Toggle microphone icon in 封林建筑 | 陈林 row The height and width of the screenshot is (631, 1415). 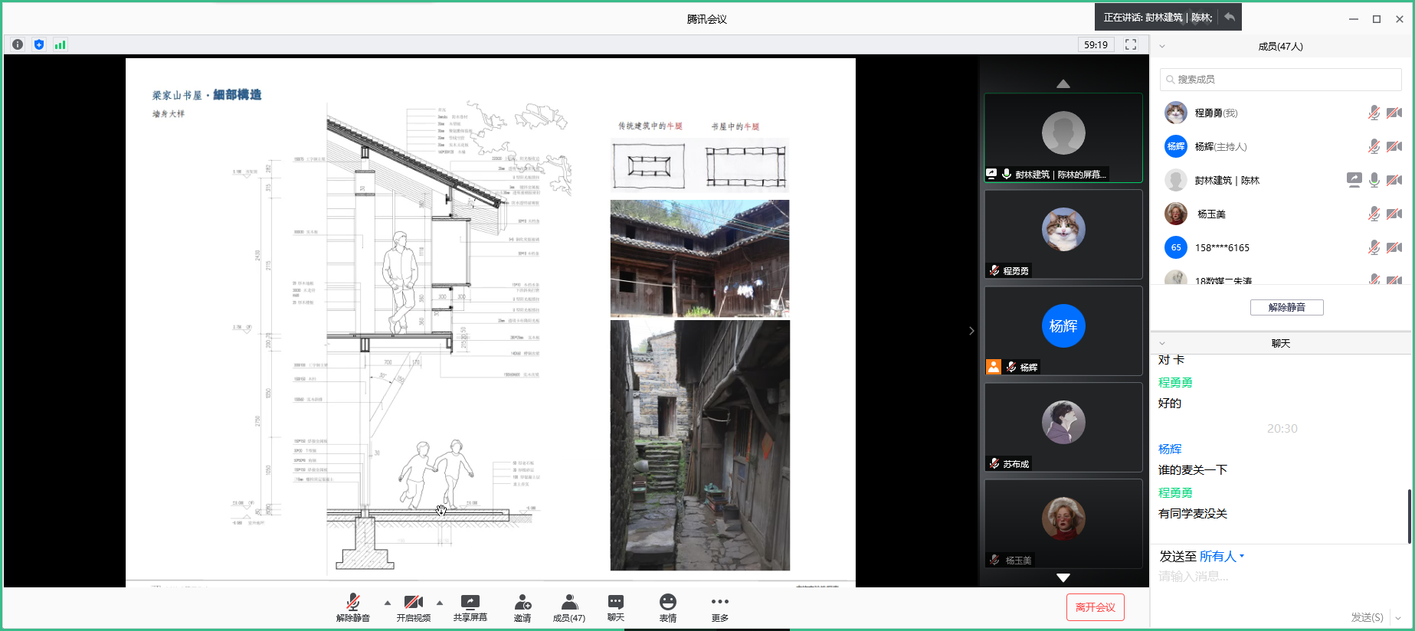1374,180
